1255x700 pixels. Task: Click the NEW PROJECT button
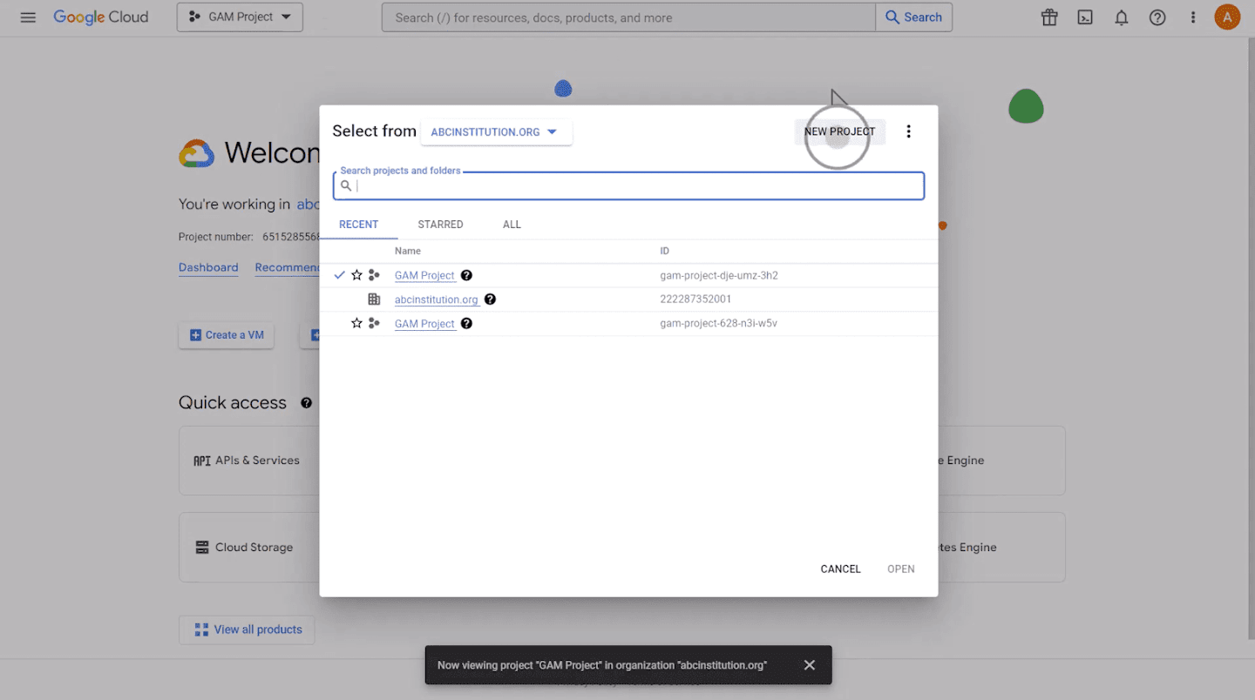click(x=839, y=131)
